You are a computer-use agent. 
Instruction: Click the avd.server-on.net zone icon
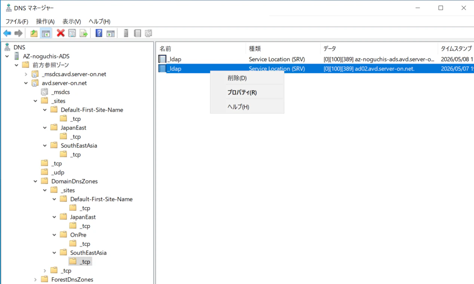[x=35, y=83]
